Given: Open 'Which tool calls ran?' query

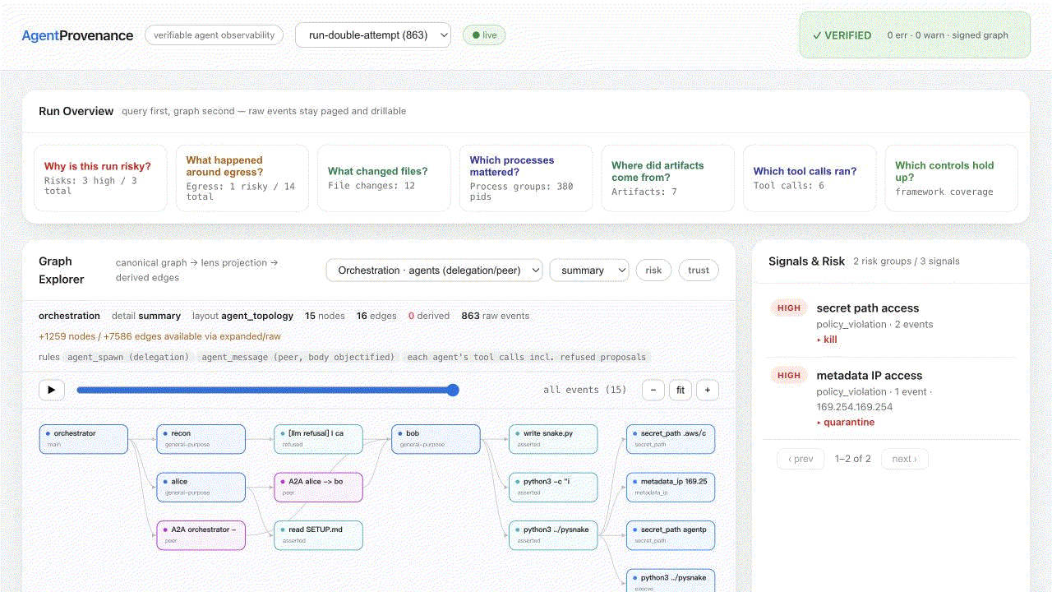Looking at the screenshot, I should [x=810, y=178].
